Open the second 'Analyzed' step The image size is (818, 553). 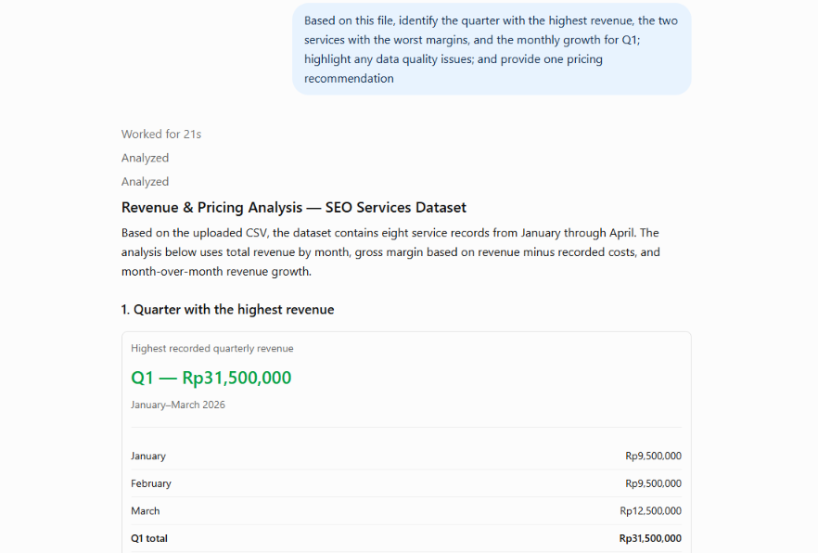[145, 182]
